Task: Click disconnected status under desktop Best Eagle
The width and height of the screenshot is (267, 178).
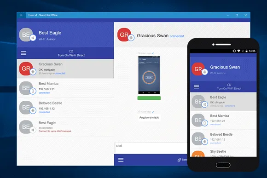Action: coord(46,128)
